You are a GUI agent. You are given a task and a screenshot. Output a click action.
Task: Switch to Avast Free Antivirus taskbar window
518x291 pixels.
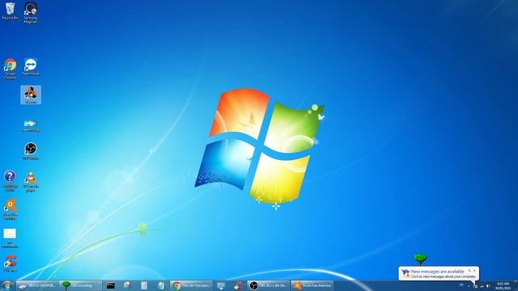tap(312, 285)
